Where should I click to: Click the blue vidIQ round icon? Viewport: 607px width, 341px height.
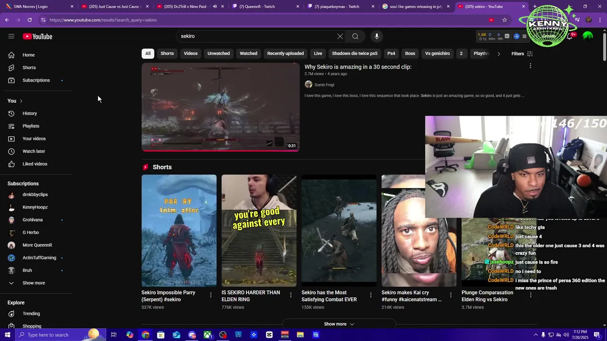516,36
